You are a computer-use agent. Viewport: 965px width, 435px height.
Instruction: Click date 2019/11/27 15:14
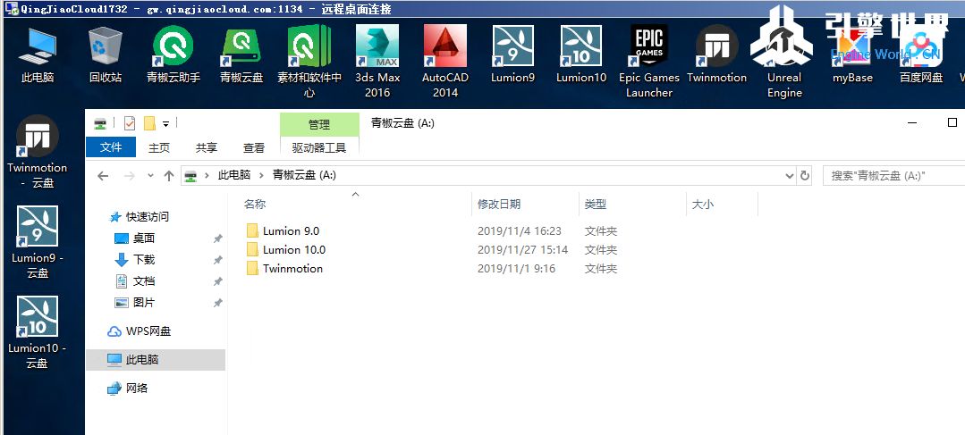tap(522, 249)
